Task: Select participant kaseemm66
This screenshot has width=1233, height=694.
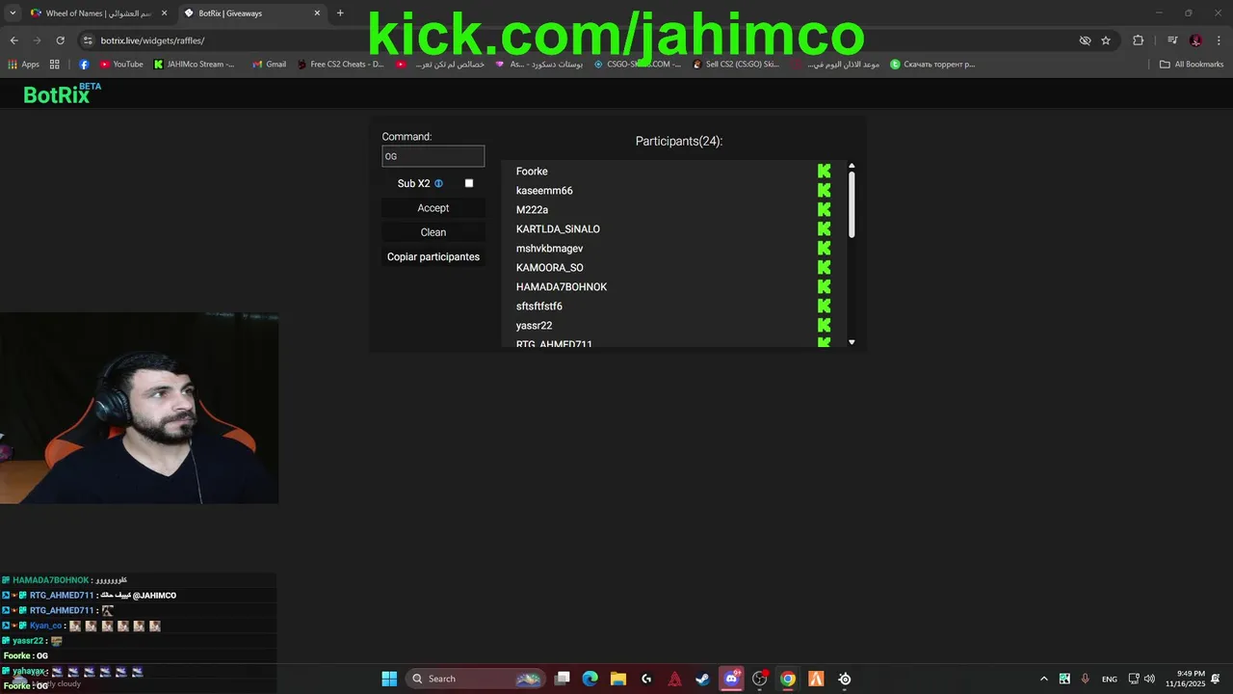Action: (544, 191)
